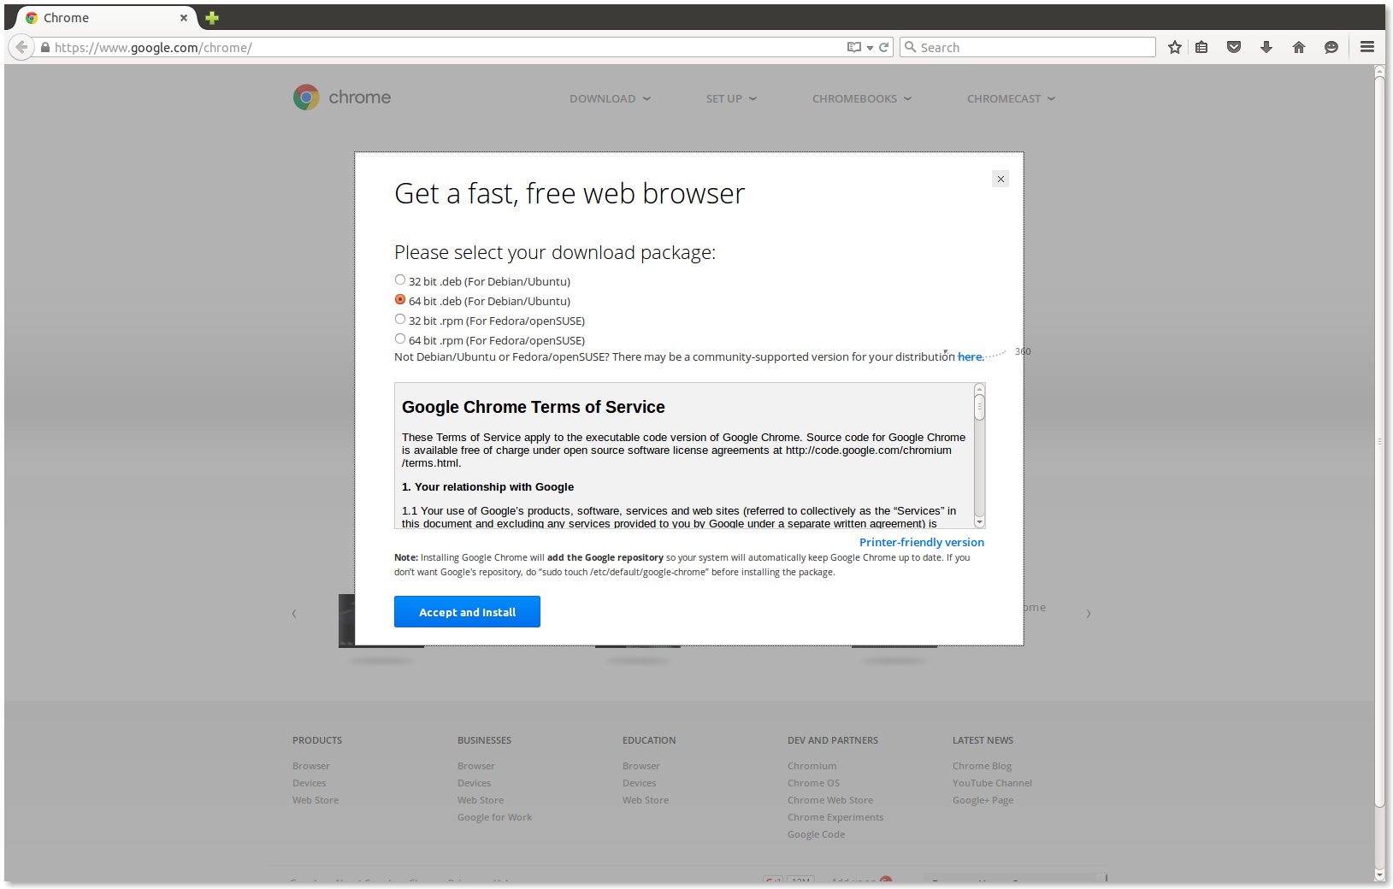This screenshot has width=1393, height=889.
Task: Open the Printer-friendly version link
Action: click(x=921, y=542)
